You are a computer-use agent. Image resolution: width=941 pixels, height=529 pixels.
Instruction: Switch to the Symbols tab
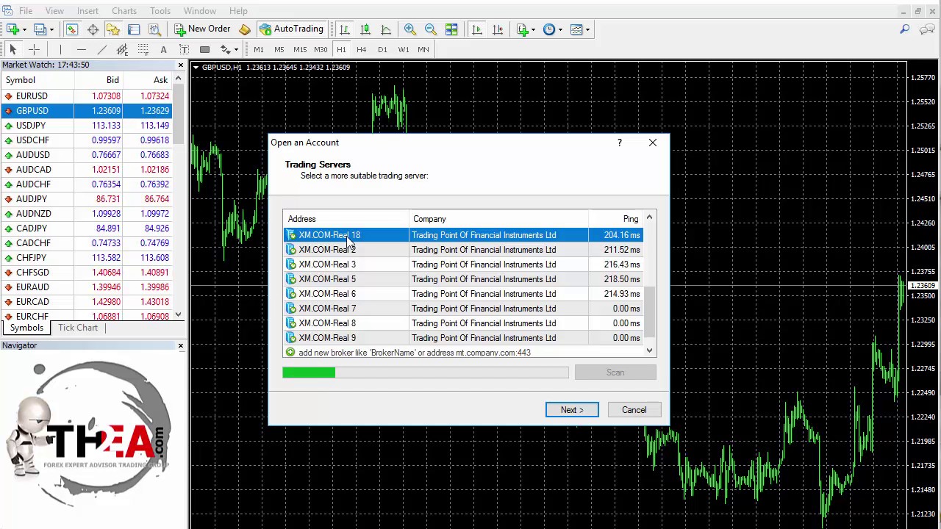(x=26, y=328)
